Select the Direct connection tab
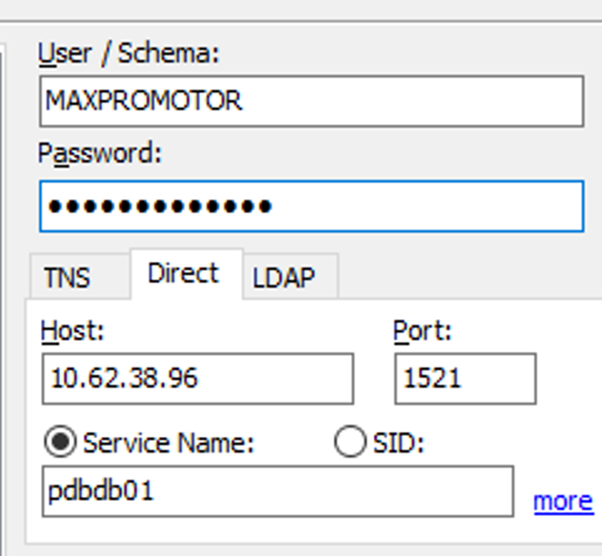 tap(183, 274)
